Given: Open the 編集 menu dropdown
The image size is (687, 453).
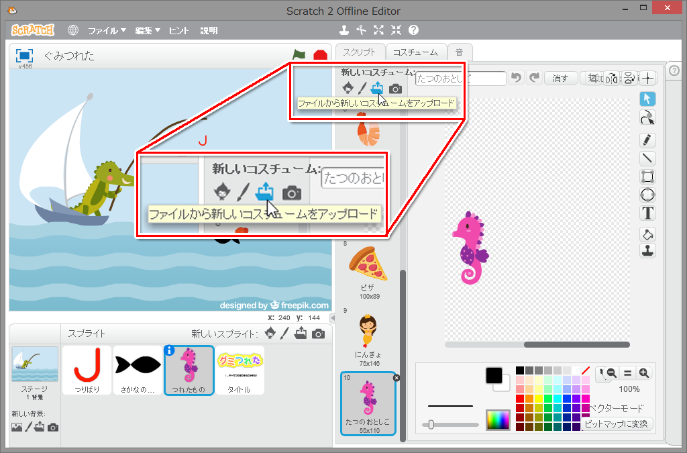Looking at the screenshot, I should coord(147,30).
